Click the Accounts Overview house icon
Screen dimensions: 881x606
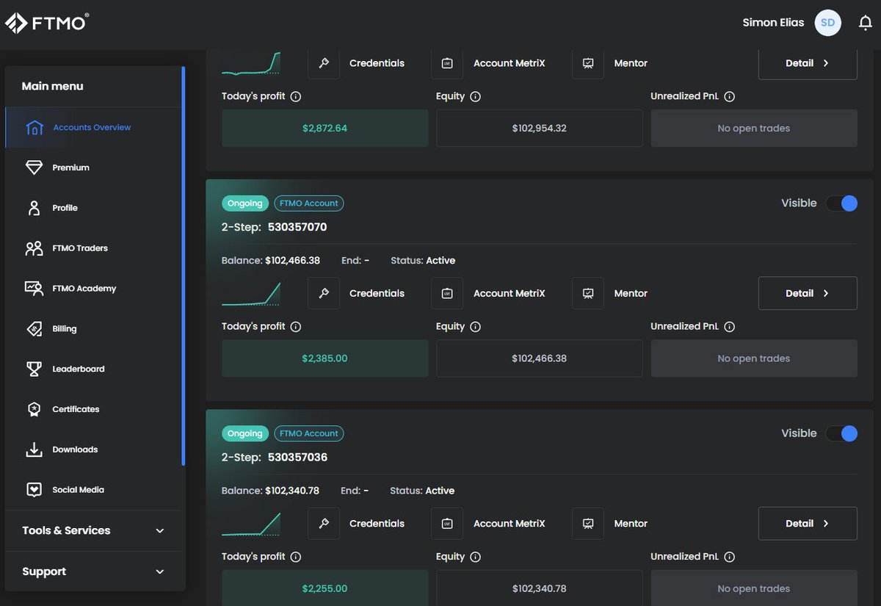click(35, 128)
